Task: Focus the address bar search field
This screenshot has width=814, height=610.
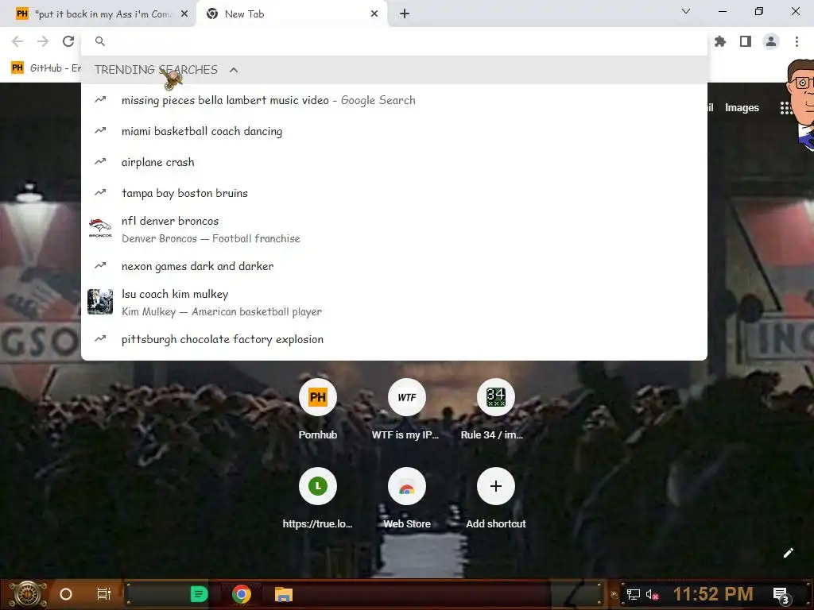Action: click(394, 41)
